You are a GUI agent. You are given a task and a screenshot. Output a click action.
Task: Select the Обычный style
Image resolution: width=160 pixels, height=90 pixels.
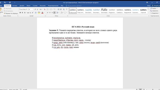click(x=73, y=11)
